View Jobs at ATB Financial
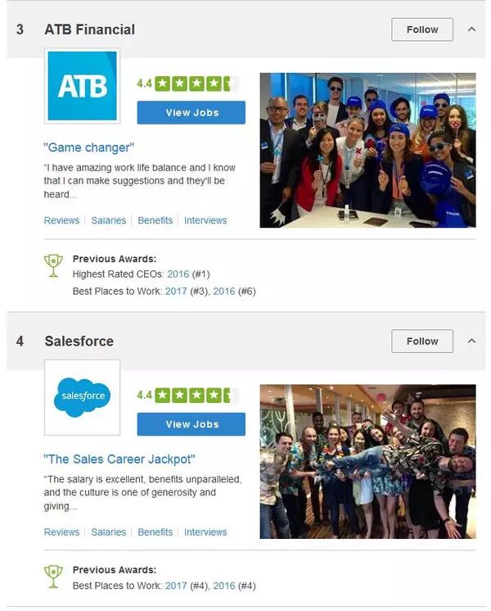This screenshot has height=611, width=491. [191, 112]
